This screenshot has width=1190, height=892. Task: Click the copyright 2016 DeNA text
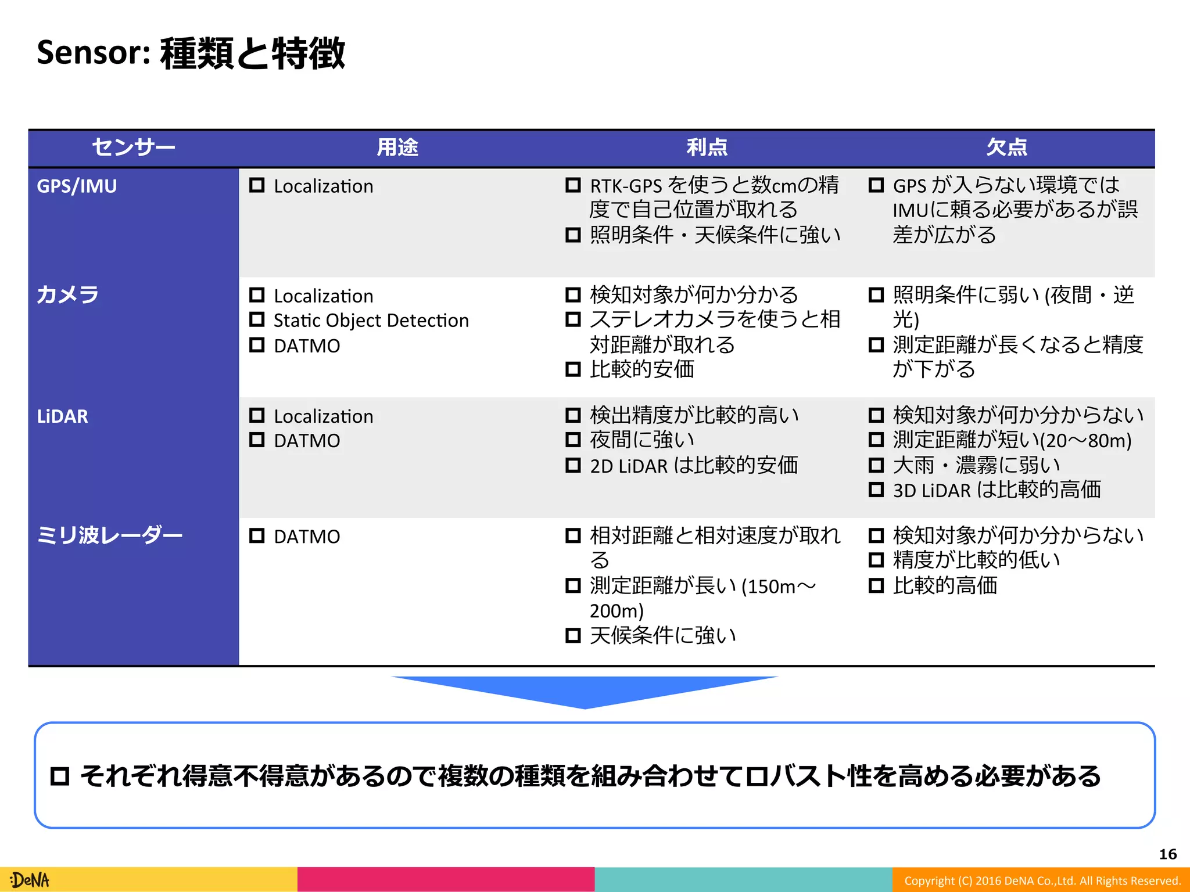(1042, 880)
